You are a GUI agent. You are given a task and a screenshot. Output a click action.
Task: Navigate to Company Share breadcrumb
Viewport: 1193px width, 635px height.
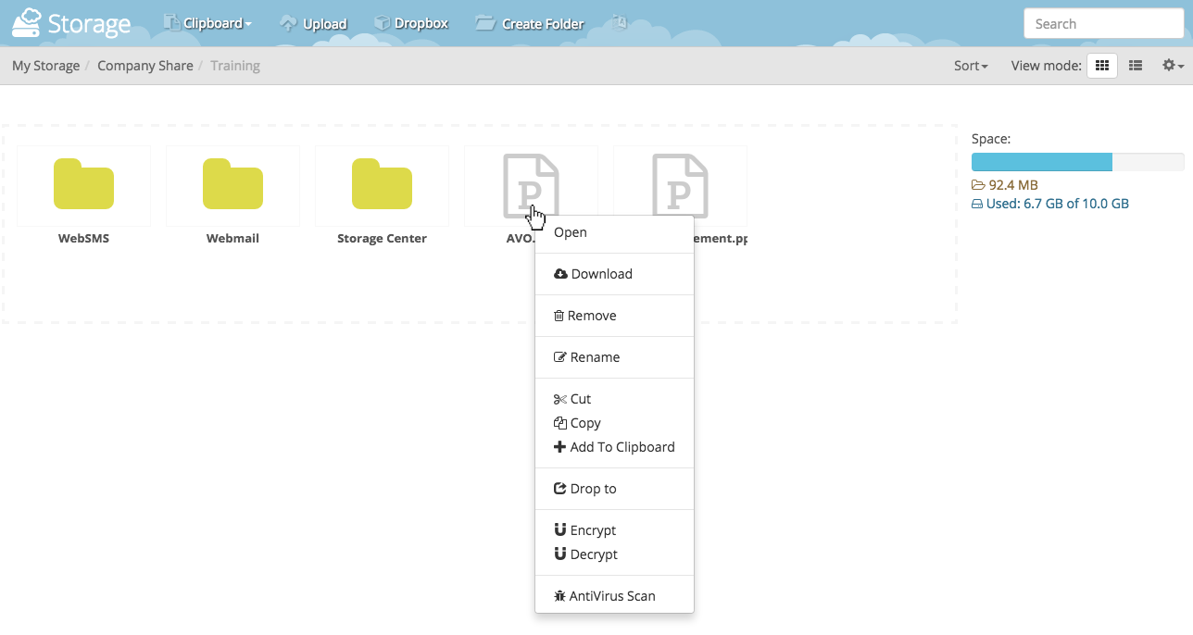click(x=145, y=66)
